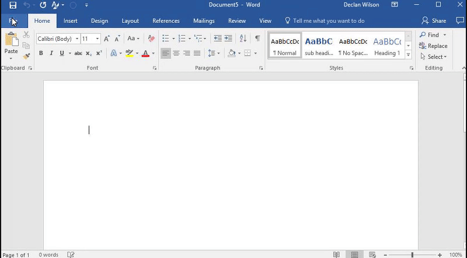Open the font color picker arrow

tap(154, 53)
